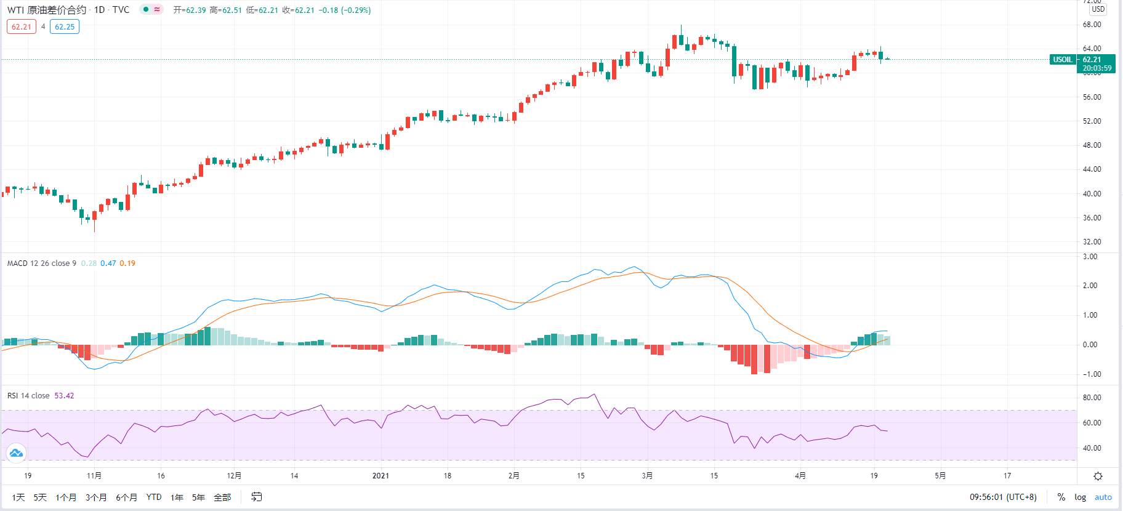Click the RSI value 53.42

[64, 395]
